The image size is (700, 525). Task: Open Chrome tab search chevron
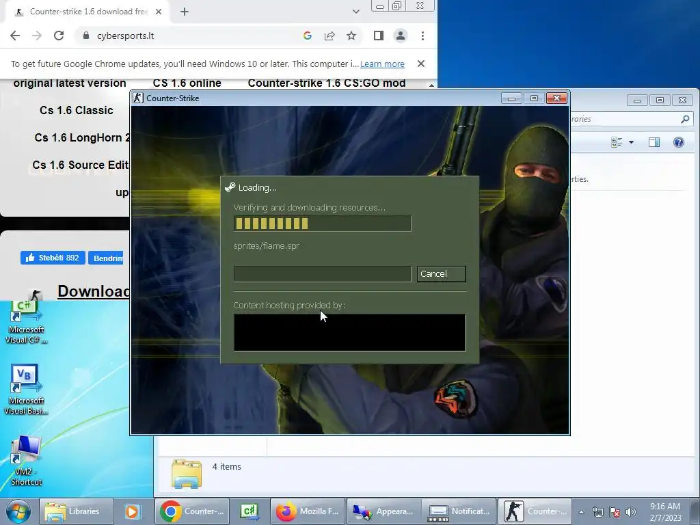coord(355,12)
